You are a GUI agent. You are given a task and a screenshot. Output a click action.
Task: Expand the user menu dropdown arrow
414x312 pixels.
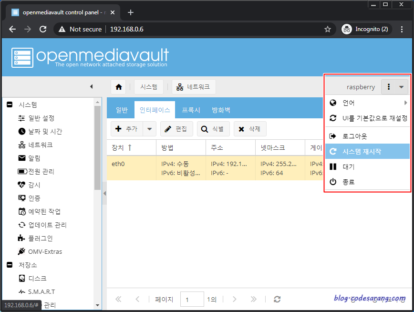click(x=401, y=87)
